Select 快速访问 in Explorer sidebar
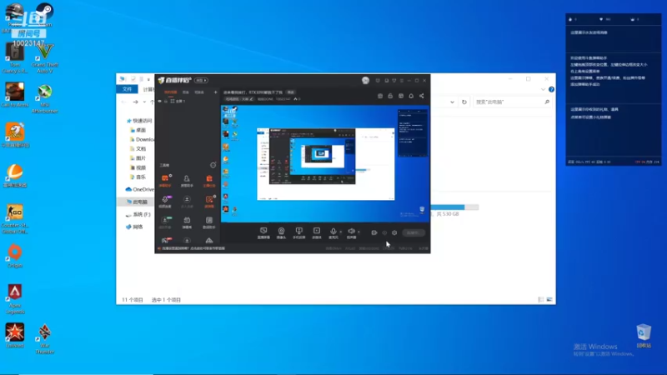The width and height of the screenshot is (667, 375). pyautogui.click(x=139, y=121)
